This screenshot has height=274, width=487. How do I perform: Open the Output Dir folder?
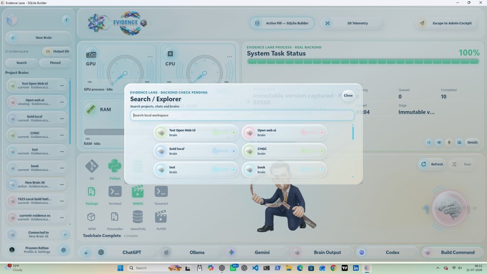(x=57, y=51)
